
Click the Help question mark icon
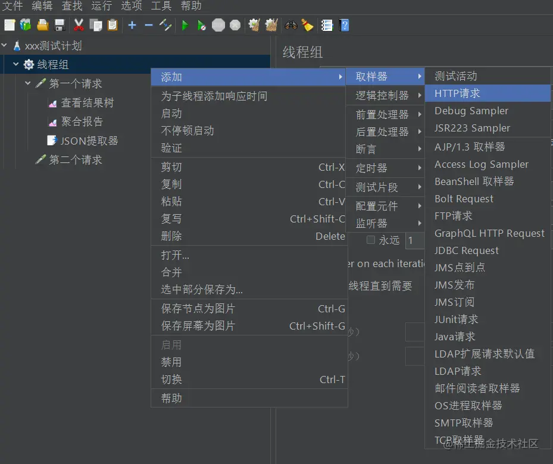click(x=344, y=26)
